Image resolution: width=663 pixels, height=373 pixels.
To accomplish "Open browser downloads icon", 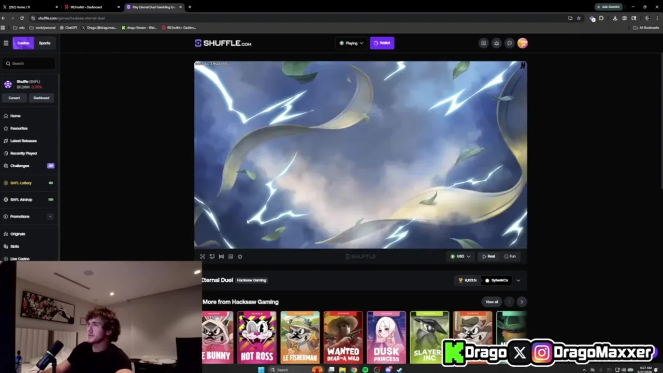I will 615,18.
